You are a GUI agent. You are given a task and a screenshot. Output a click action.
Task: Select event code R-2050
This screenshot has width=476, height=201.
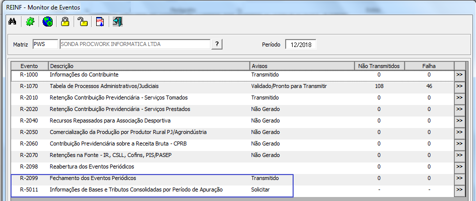tap(29, 132)
